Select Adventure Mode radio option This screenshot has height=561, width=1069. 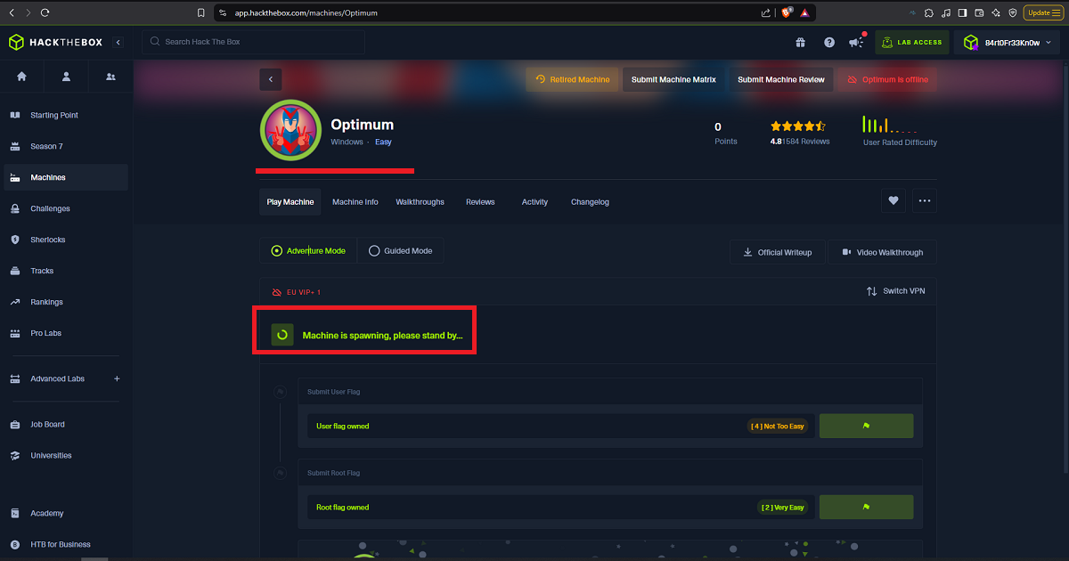pyautogui.click(x=308, y=251)
